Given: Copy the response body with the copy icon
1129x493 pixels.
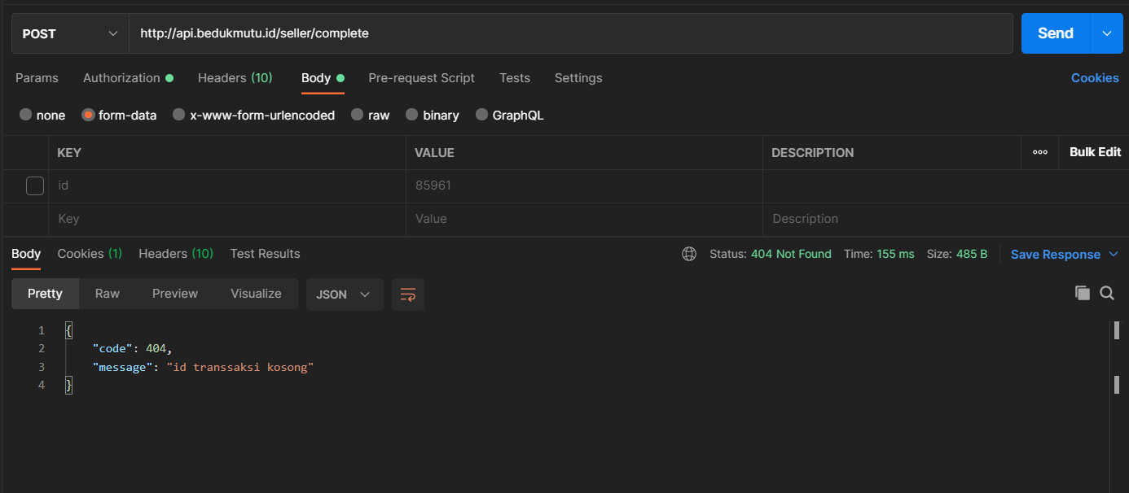Looking at the screenshot, I should 1082,294.
